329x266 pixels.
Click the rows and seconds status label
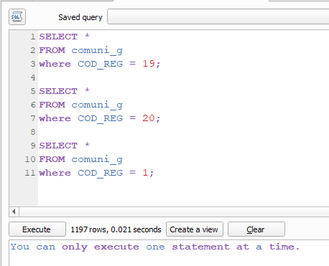pyautogui.click(x=116, y=229)
